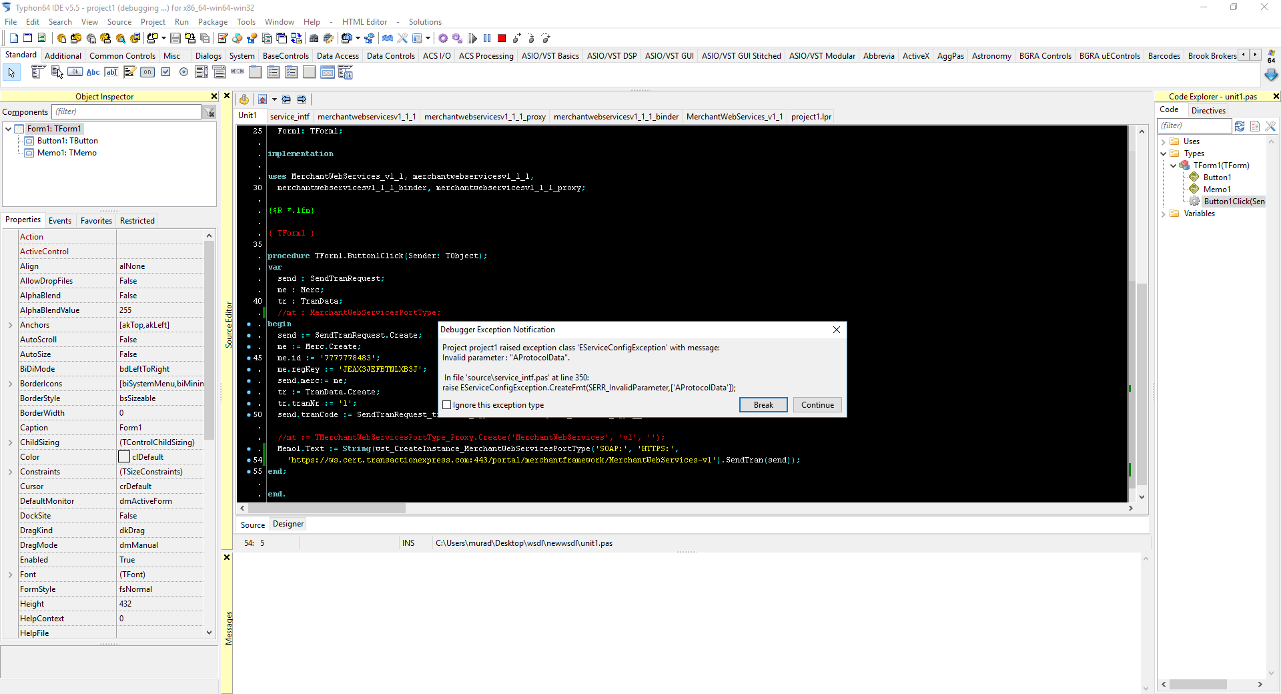The image size is (1281, 694).
Task: Click the Run play icon
Action: [472, 38]
